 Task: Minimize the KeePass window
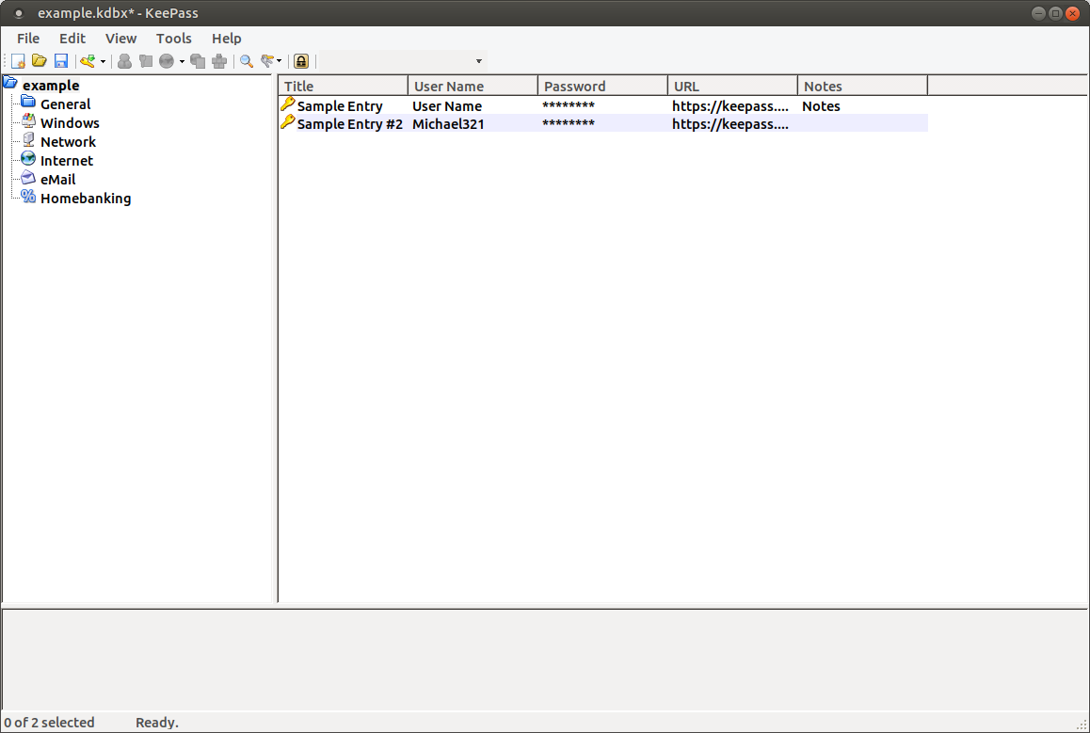(1038, 13)
